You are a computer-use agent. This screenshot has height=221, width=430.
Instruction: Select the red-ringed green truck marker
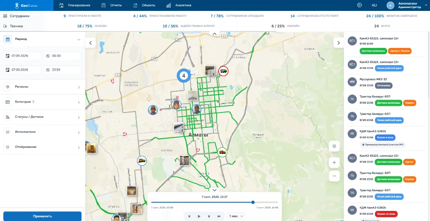[223, 71]
